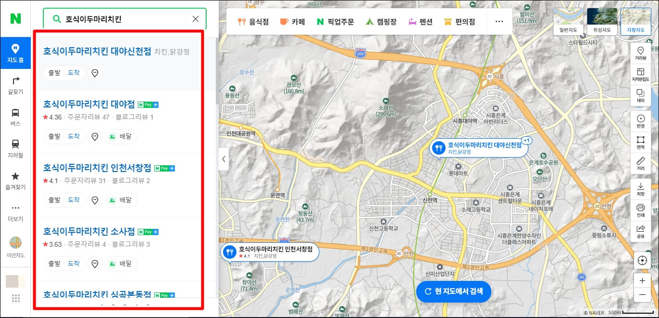659x318 pixels.
Task: Switch to 위성지도 satellite map
Action: (x=602, y=23)
